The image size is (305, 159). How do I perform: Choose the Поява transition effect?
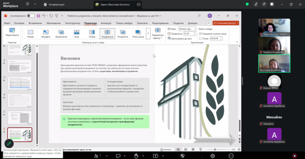pyautogui.click(x=92, y=34)
